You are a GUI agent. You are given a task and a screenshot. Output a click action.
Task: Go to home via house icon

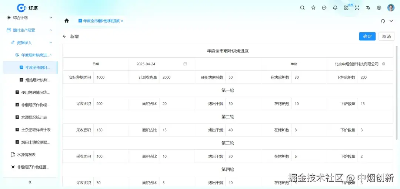click(x=67, y=21)
